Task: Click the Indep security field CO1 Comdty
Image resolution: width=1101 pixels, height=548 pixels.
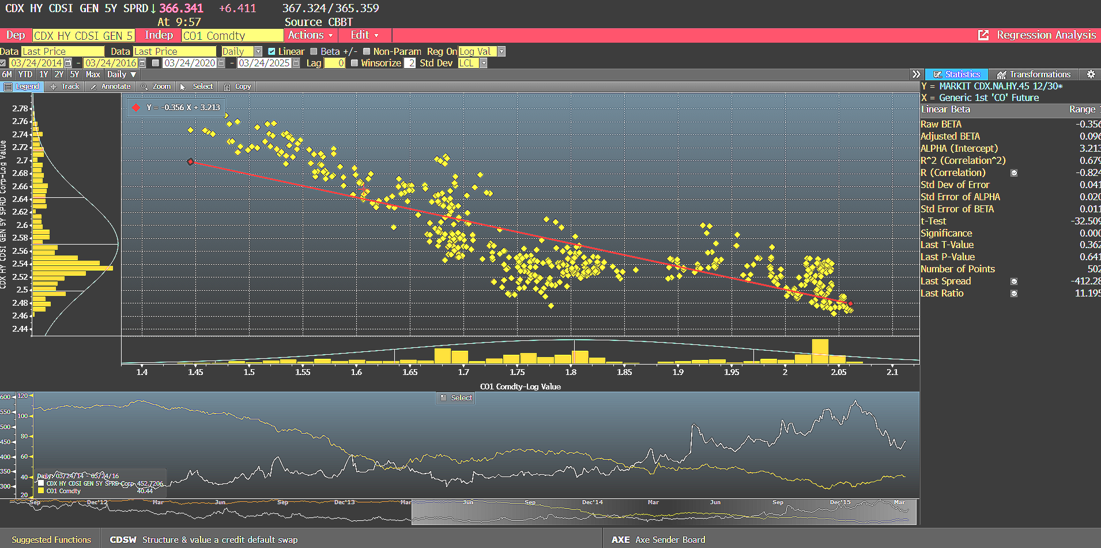Action: point(232,36)
